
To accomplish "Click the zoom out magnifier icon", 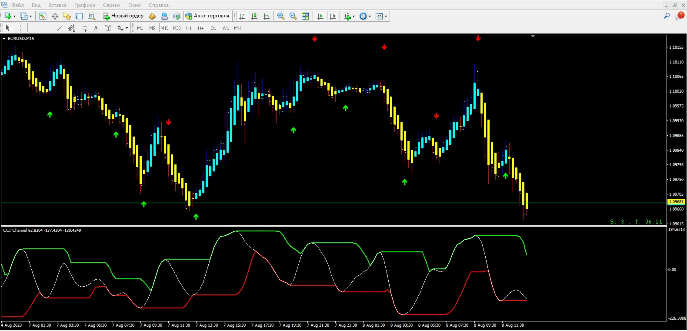I will (x=293, y=16).
